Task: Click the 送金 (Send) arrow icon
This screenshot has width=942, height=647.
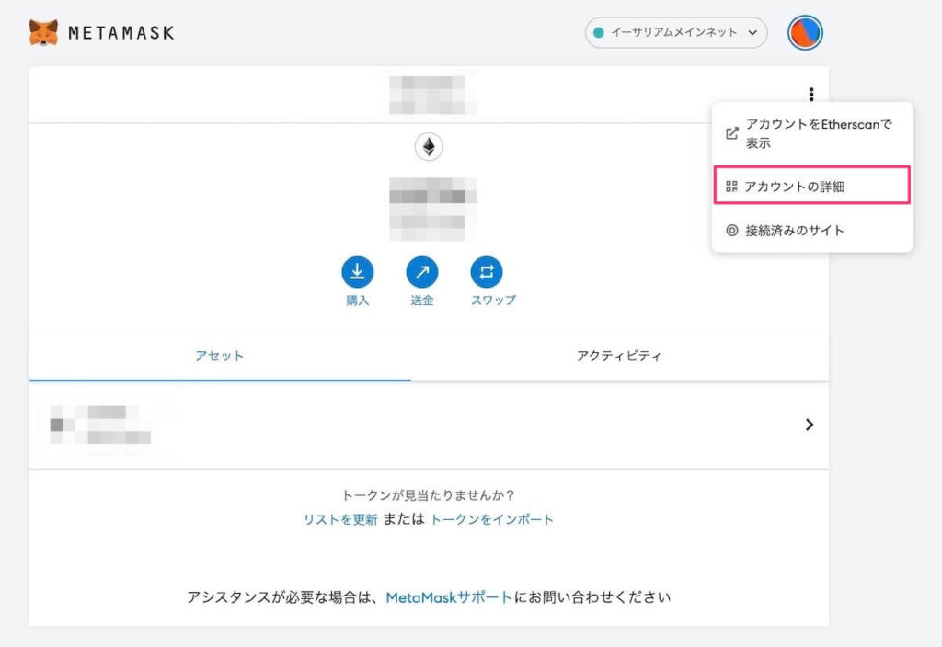Action: click(x=422, y=272)
